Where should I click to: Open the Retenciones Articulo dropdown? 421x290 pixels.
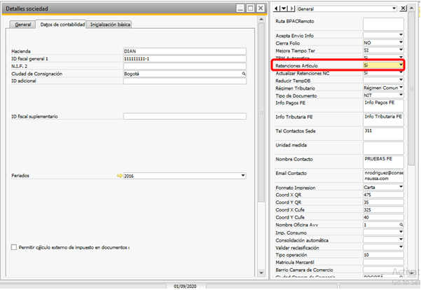(x=401, y=65)
